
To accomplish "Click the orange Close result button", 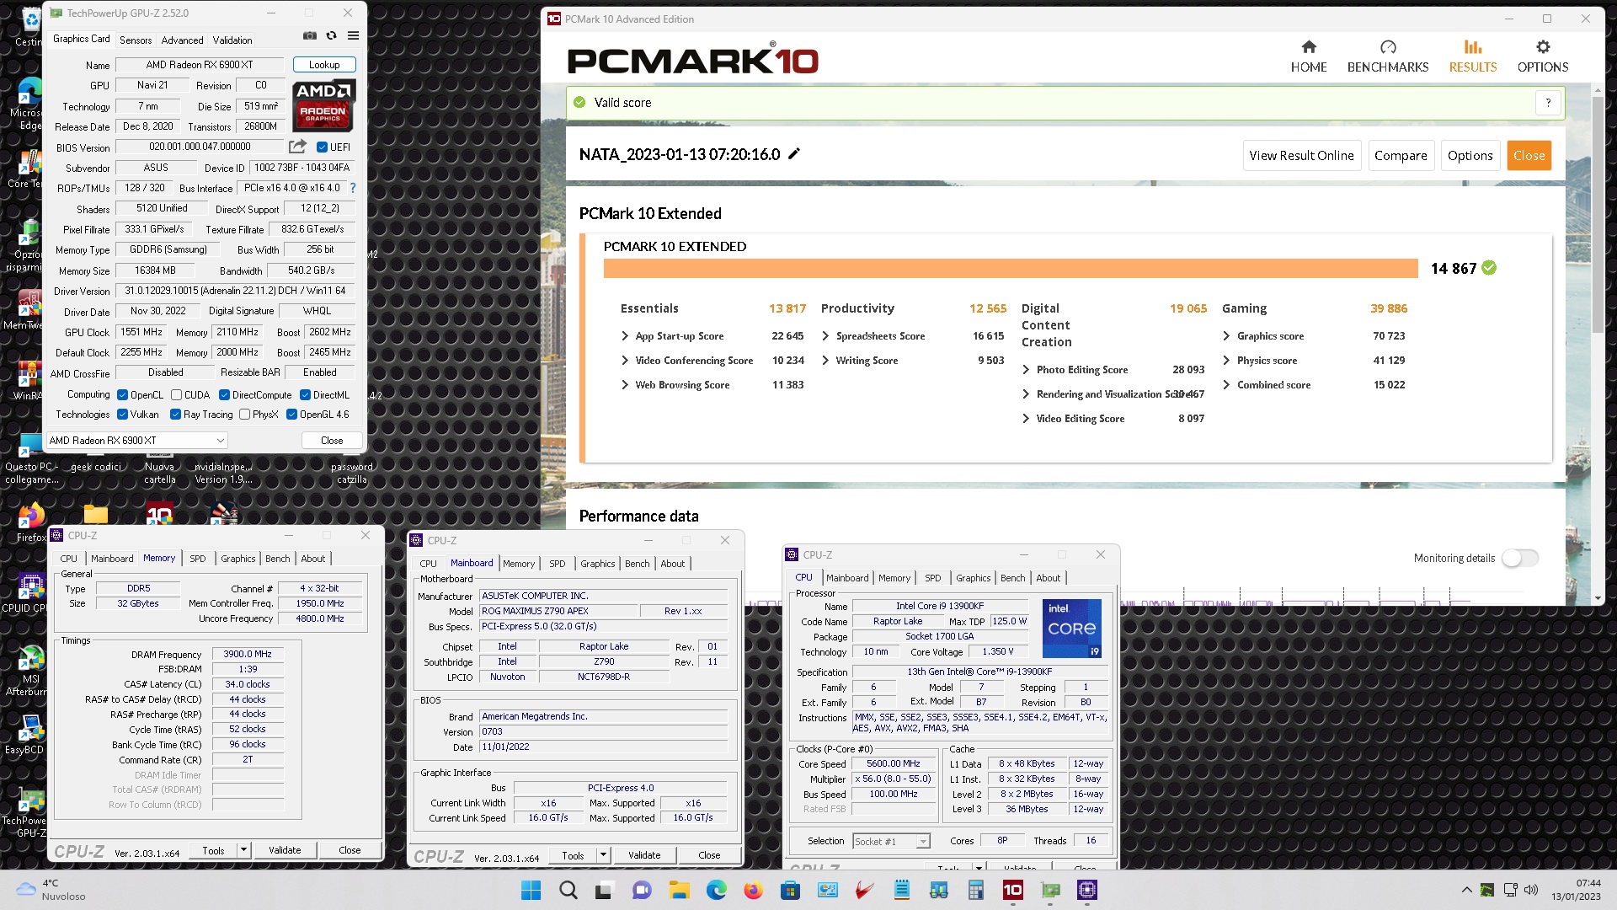I will coord(1529,155).
